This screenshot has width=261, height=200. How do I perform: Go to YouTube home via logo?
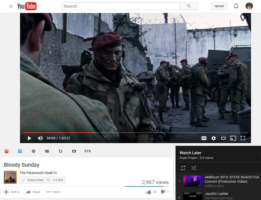tap(27, 6)
